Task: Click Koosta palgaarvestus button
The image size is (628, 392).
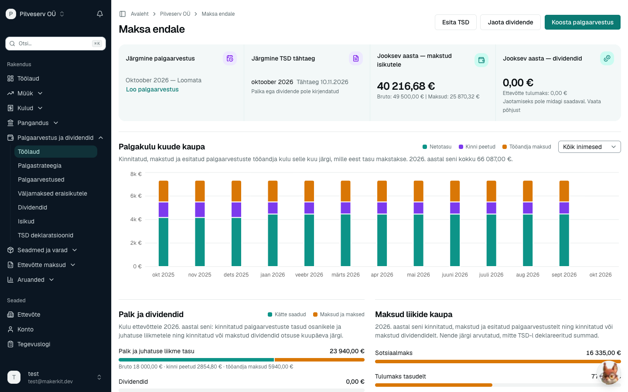Action: click(583, 22)
